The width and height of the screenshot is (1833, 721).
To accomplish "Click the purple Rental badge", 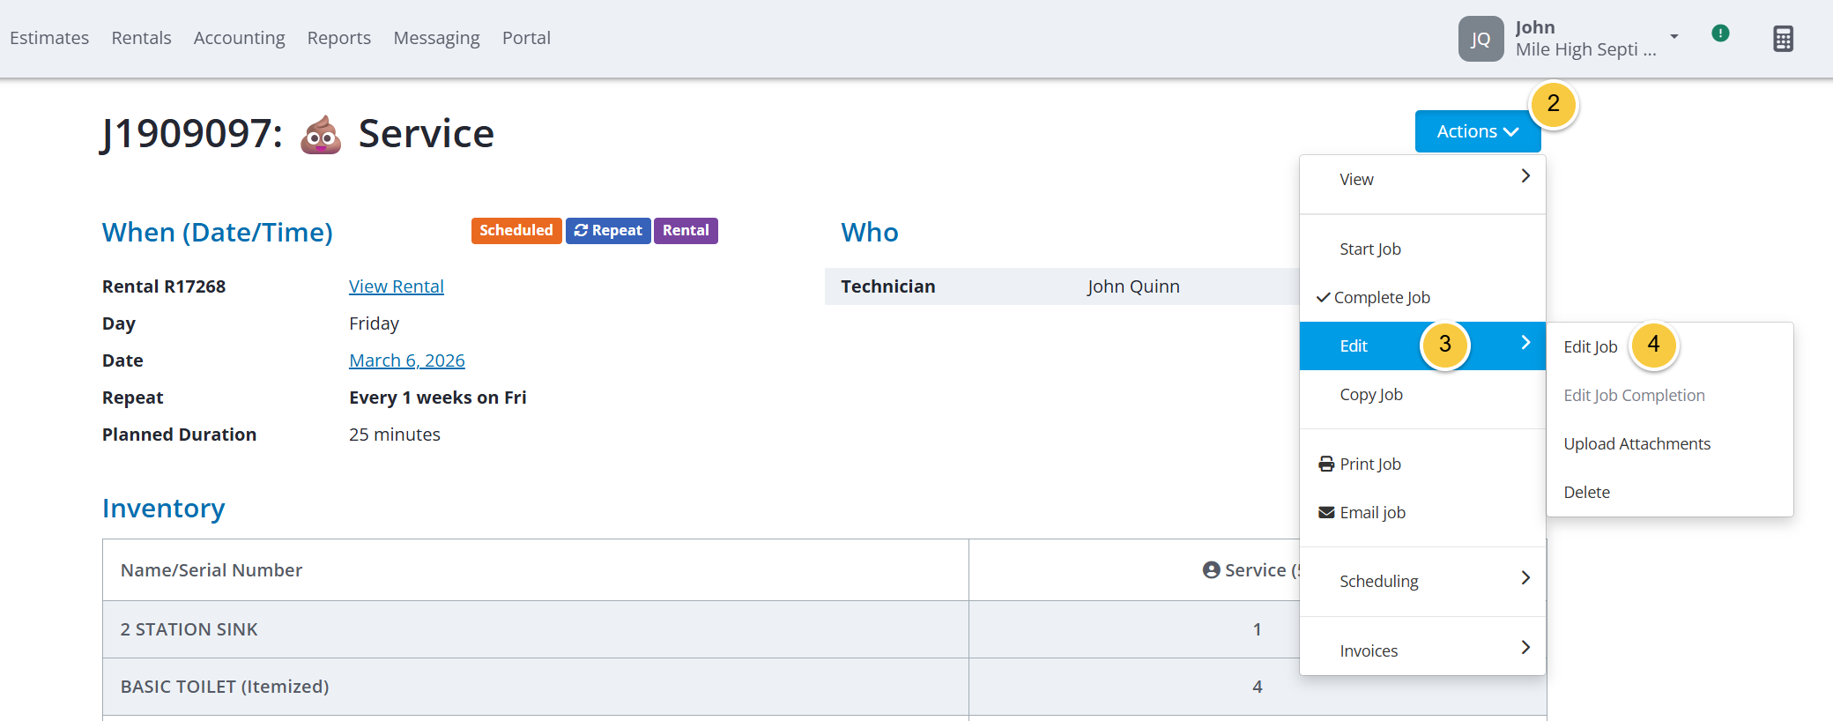I will tap(686, 231).
